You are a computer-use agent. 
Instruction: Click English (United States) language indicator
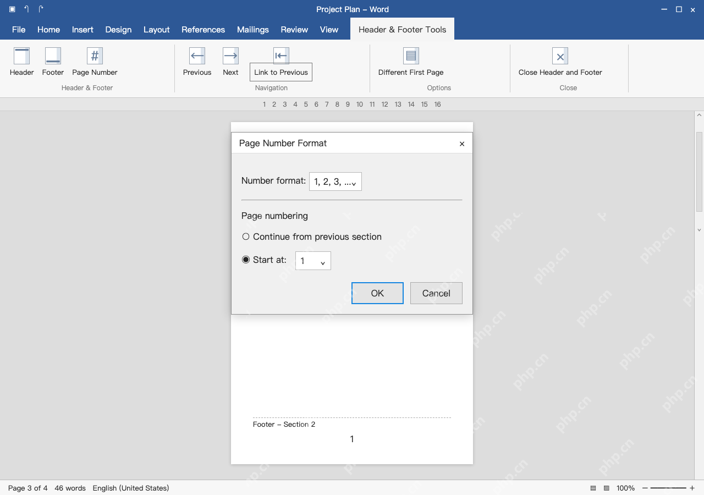131,488
